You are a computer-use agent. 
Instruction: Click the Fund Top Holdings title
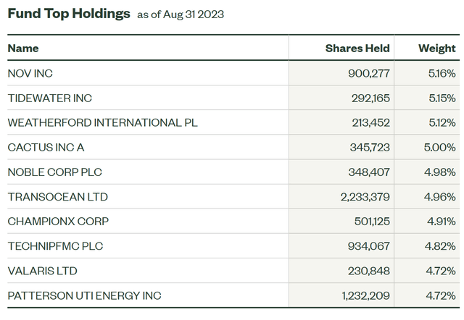pyautogui.click(x=69, y=14)
